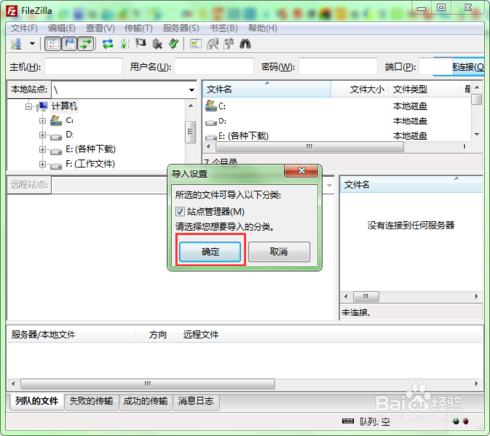This screenshot has height=436, width=490.
Task: Open the remote site path dropdown
Action: [329, 185]
